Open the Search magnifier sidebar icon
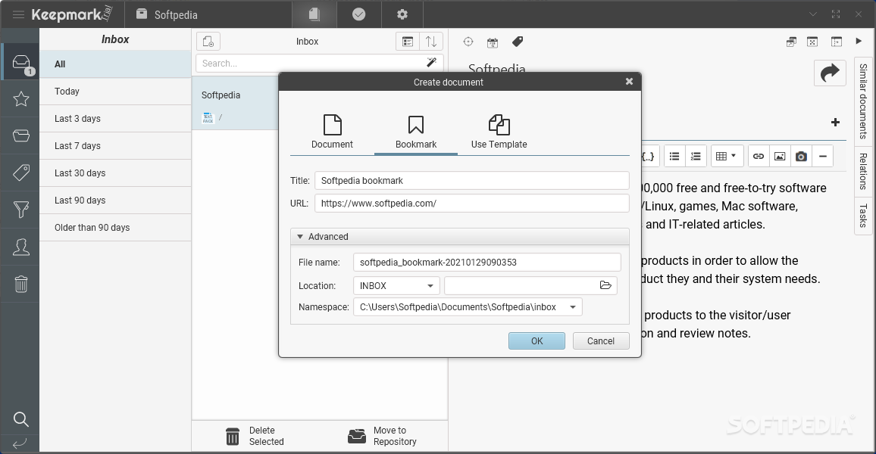 (x=21, y=419)
